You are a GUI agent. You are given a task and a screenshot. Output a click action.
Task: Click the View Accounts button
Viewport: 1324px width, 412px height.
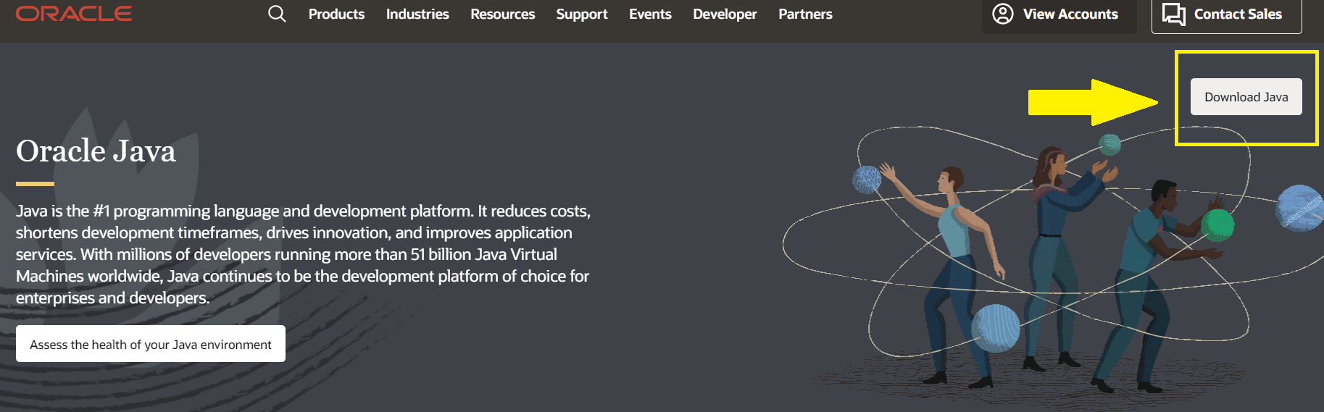(x=1059, y=14)
